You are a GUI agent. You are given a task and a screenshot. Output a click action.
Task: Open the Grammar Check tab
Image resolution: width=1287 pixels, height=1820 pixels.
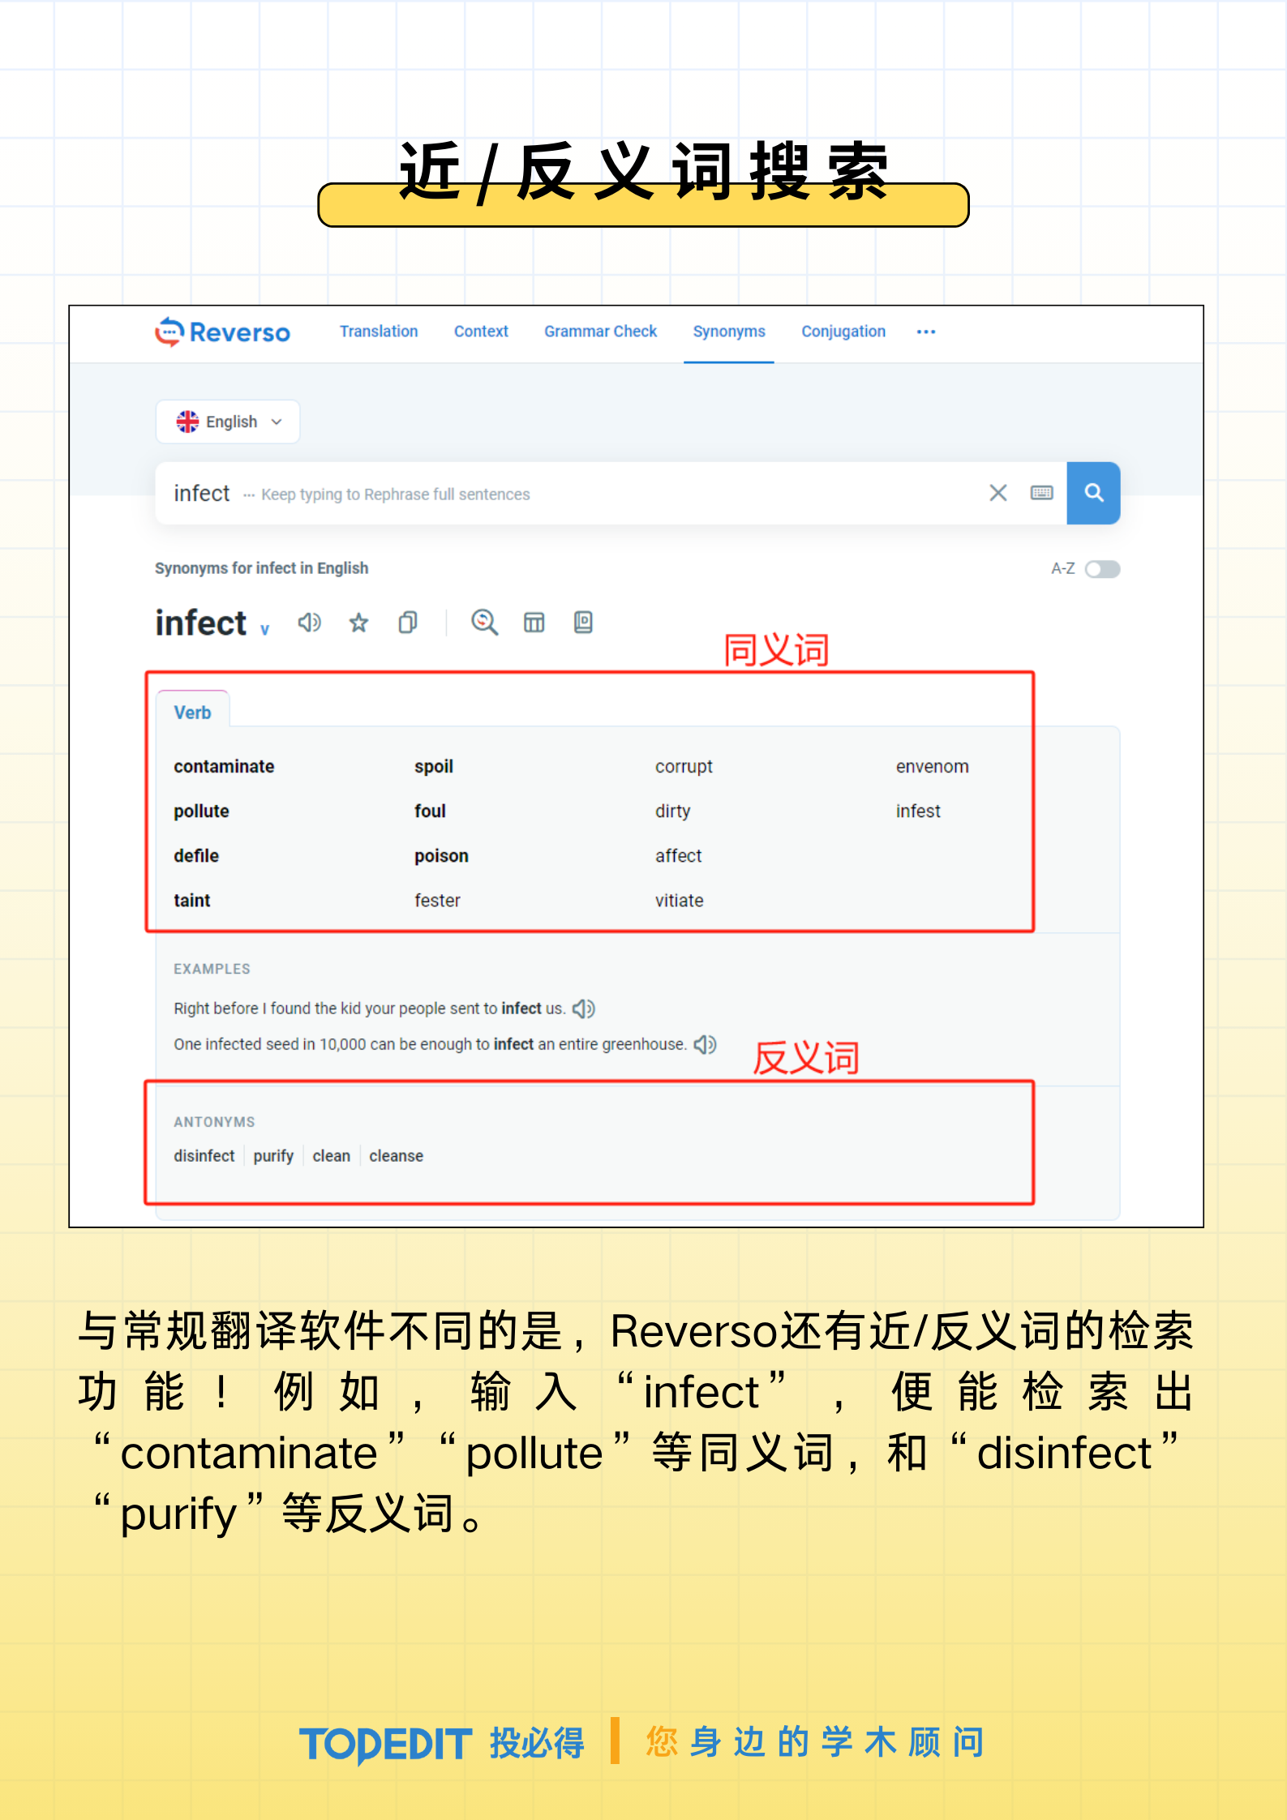pos(600,332)
